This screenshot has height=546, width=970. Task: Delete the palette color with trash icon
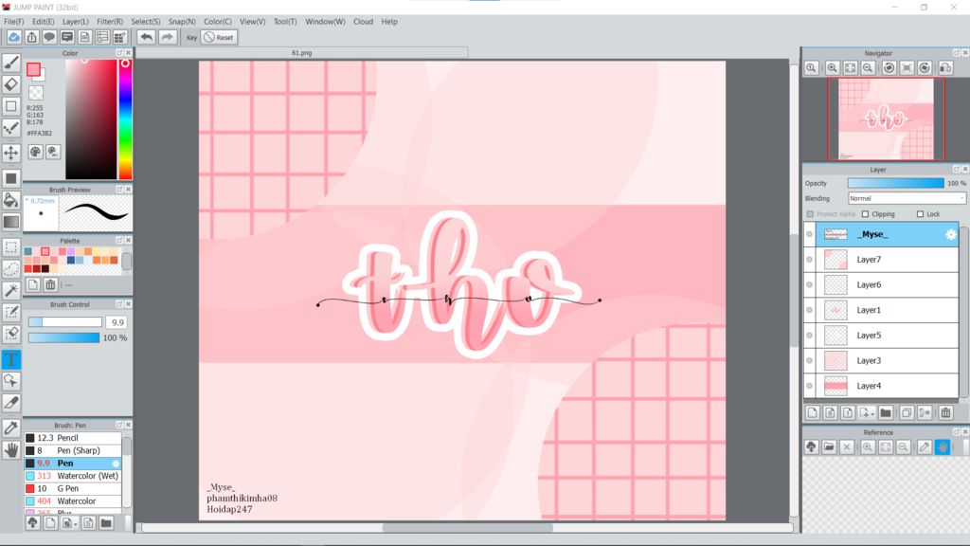(x=51, y=284)
